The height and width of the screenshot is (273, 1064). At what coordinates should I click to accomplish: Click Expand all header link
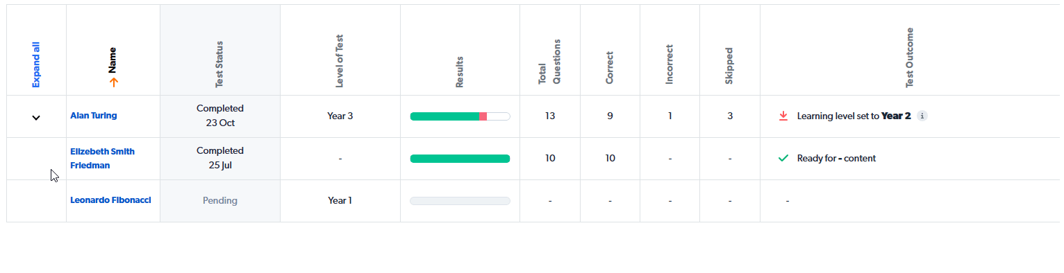36,64
